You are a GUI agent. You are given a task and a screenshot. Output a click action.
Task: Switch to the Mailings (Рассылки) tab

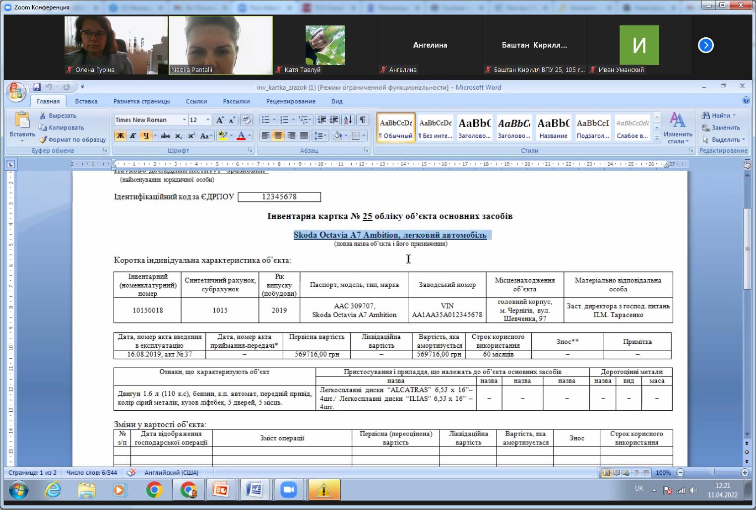pos(236,101)
